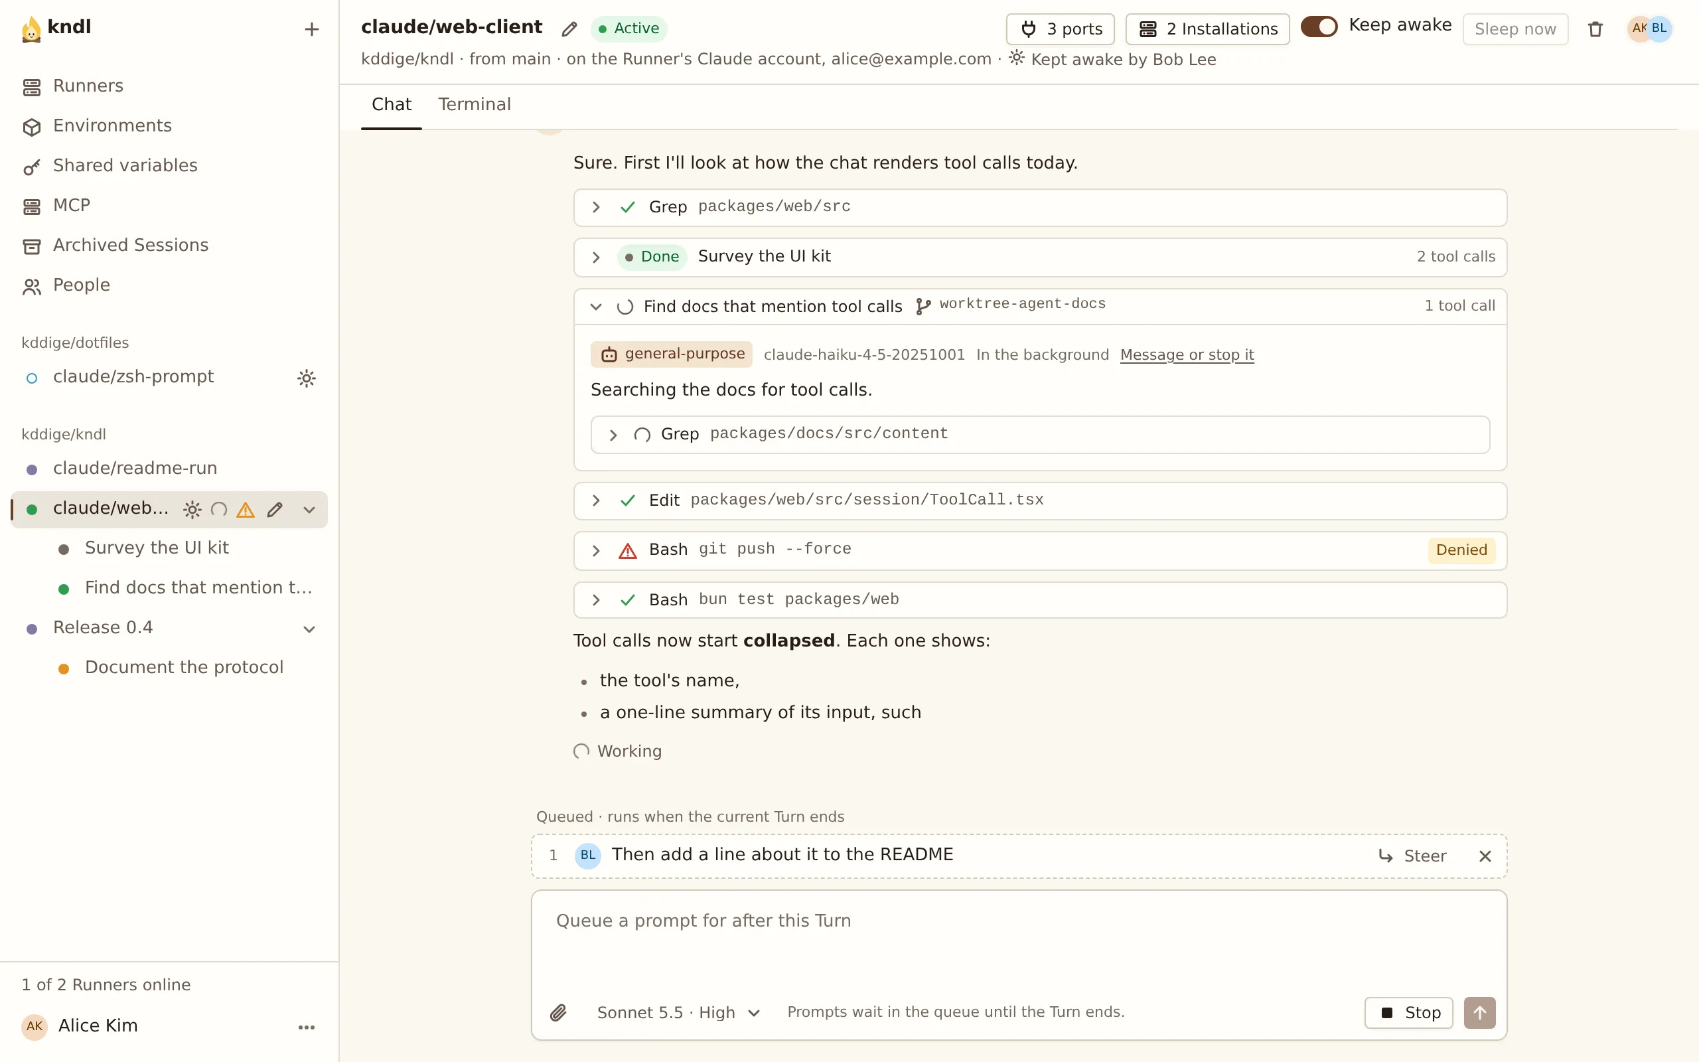This screenshot has width=1699, height=1062.
Task: Switch to the Terminal tab
Action: click(x=475, y=105)
